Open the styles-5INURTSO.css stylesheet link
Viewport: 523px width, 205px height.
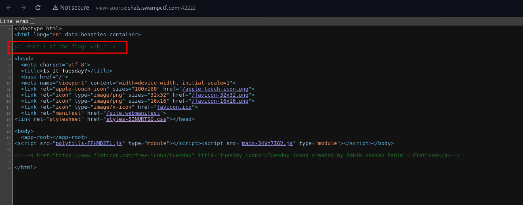[137, 119]
